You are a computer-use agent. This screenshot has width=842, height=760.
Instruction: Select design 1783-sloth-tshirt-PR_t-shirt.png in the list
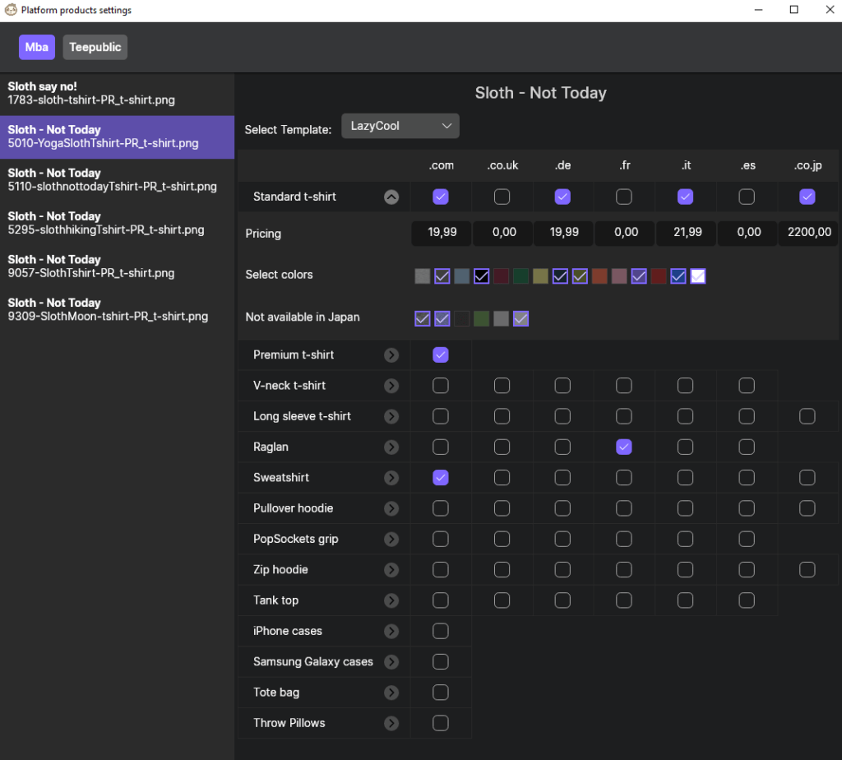pos(117,94)
